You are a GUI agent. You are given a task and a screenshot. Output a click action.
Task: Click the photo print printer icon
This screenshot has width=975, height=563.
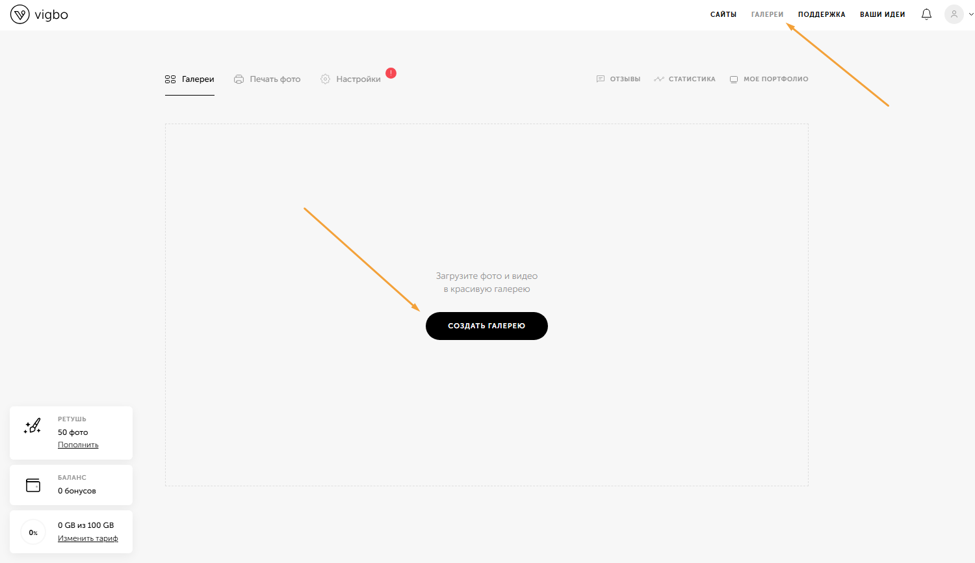point(239,79)
